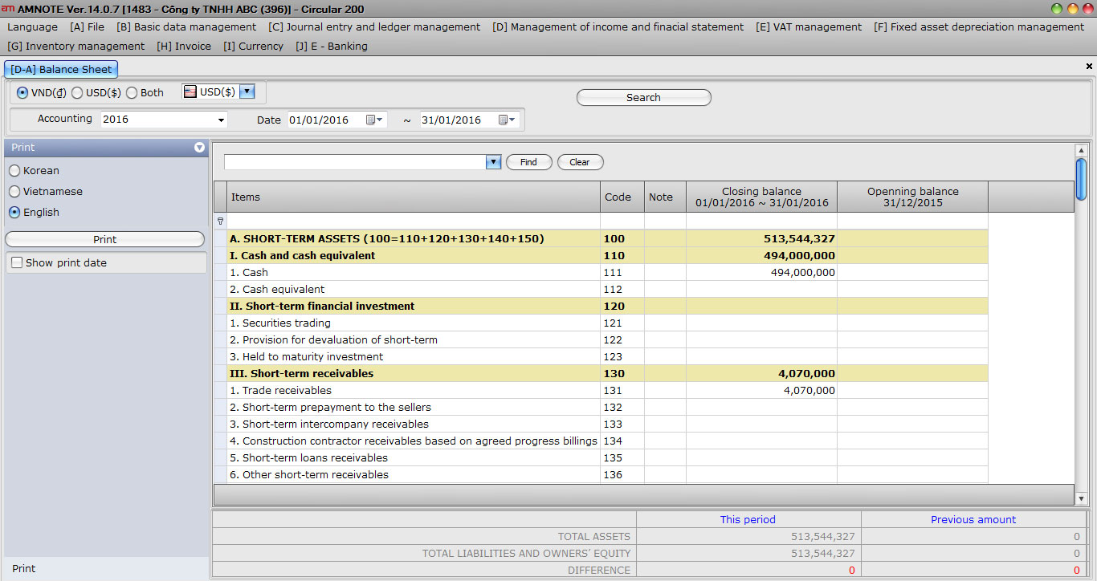This screenshot has height=581, width=1097.
Task: Click the Items column filter field
Action: (413, 221)
